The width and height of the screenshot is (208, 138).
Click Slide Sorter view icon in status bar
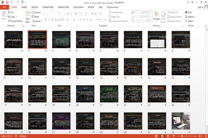click(162, 136)
